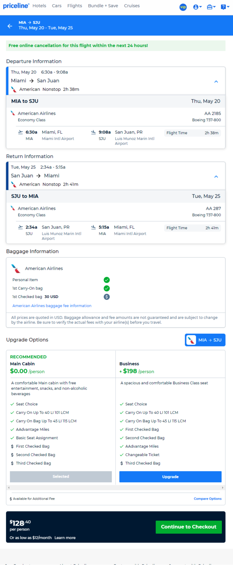Click the back arrow in the blue header

click(x=10, y=26)
